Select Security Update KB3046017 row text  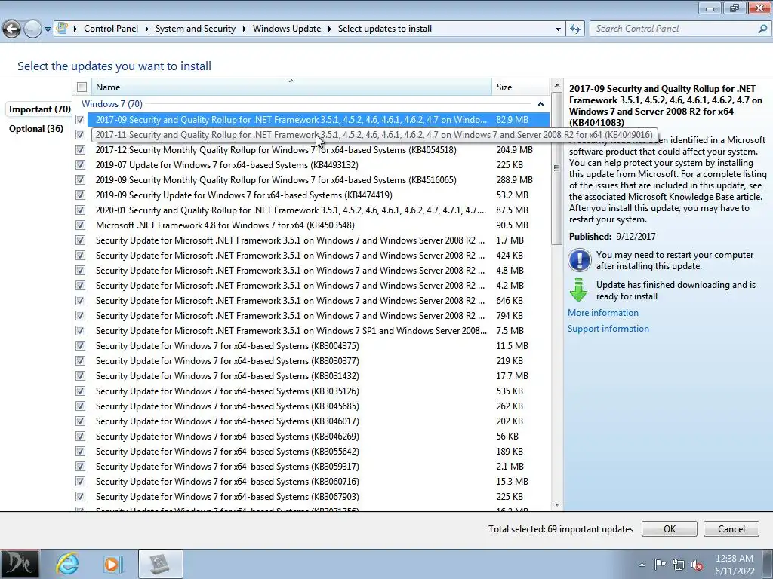(227, 421)
